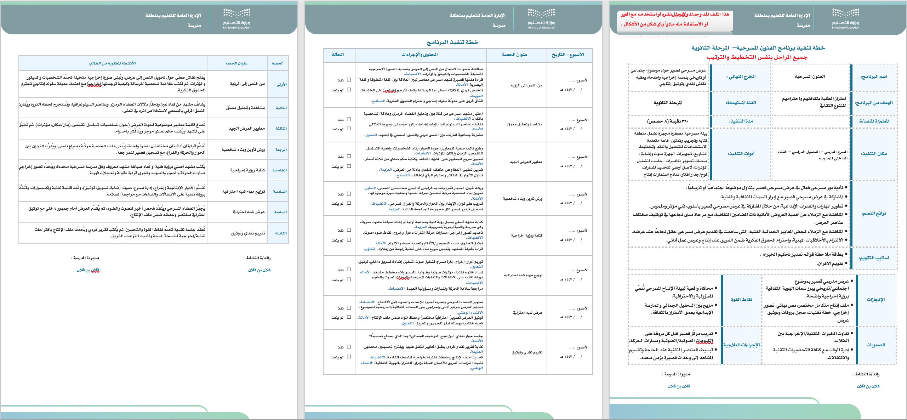Check 'نفذ' box for 'من النص إلى الرؤية' row
907x420 pixels.
[x=349, y=80]
